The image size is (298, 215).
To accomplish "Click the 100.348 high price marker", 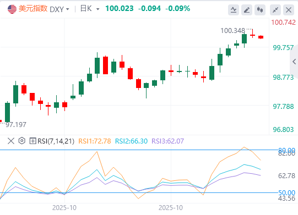I will click(232, 31).
